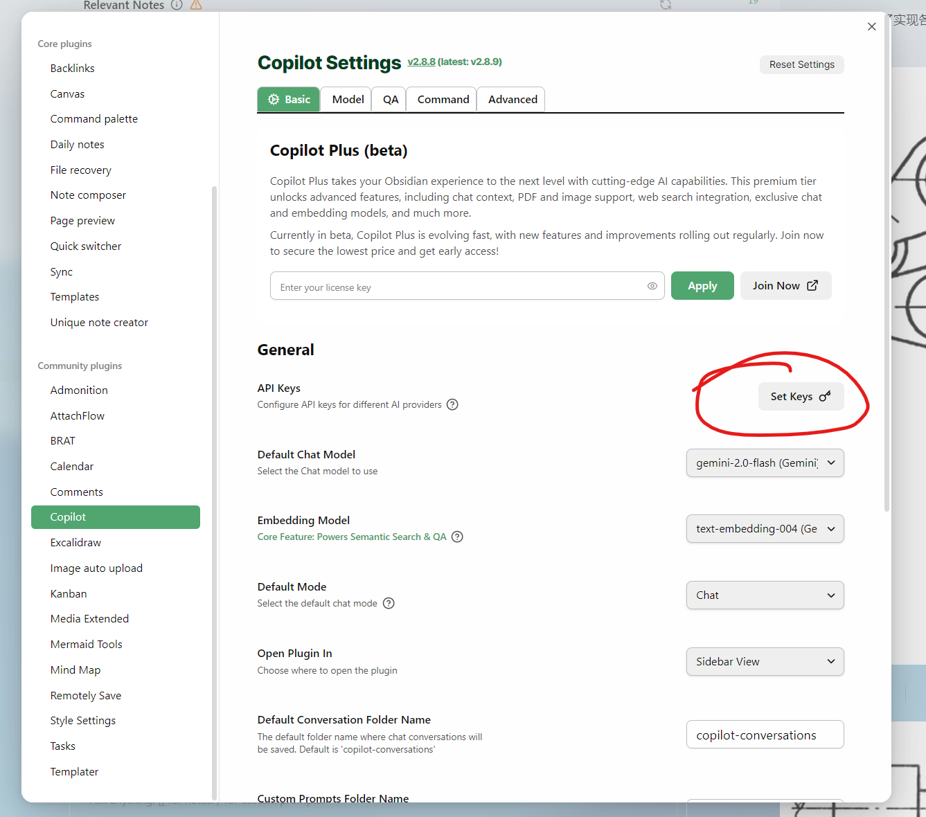Open Quick switcher settings
Viewport: 926px width, 817px height.
click(x=116, y=246)
